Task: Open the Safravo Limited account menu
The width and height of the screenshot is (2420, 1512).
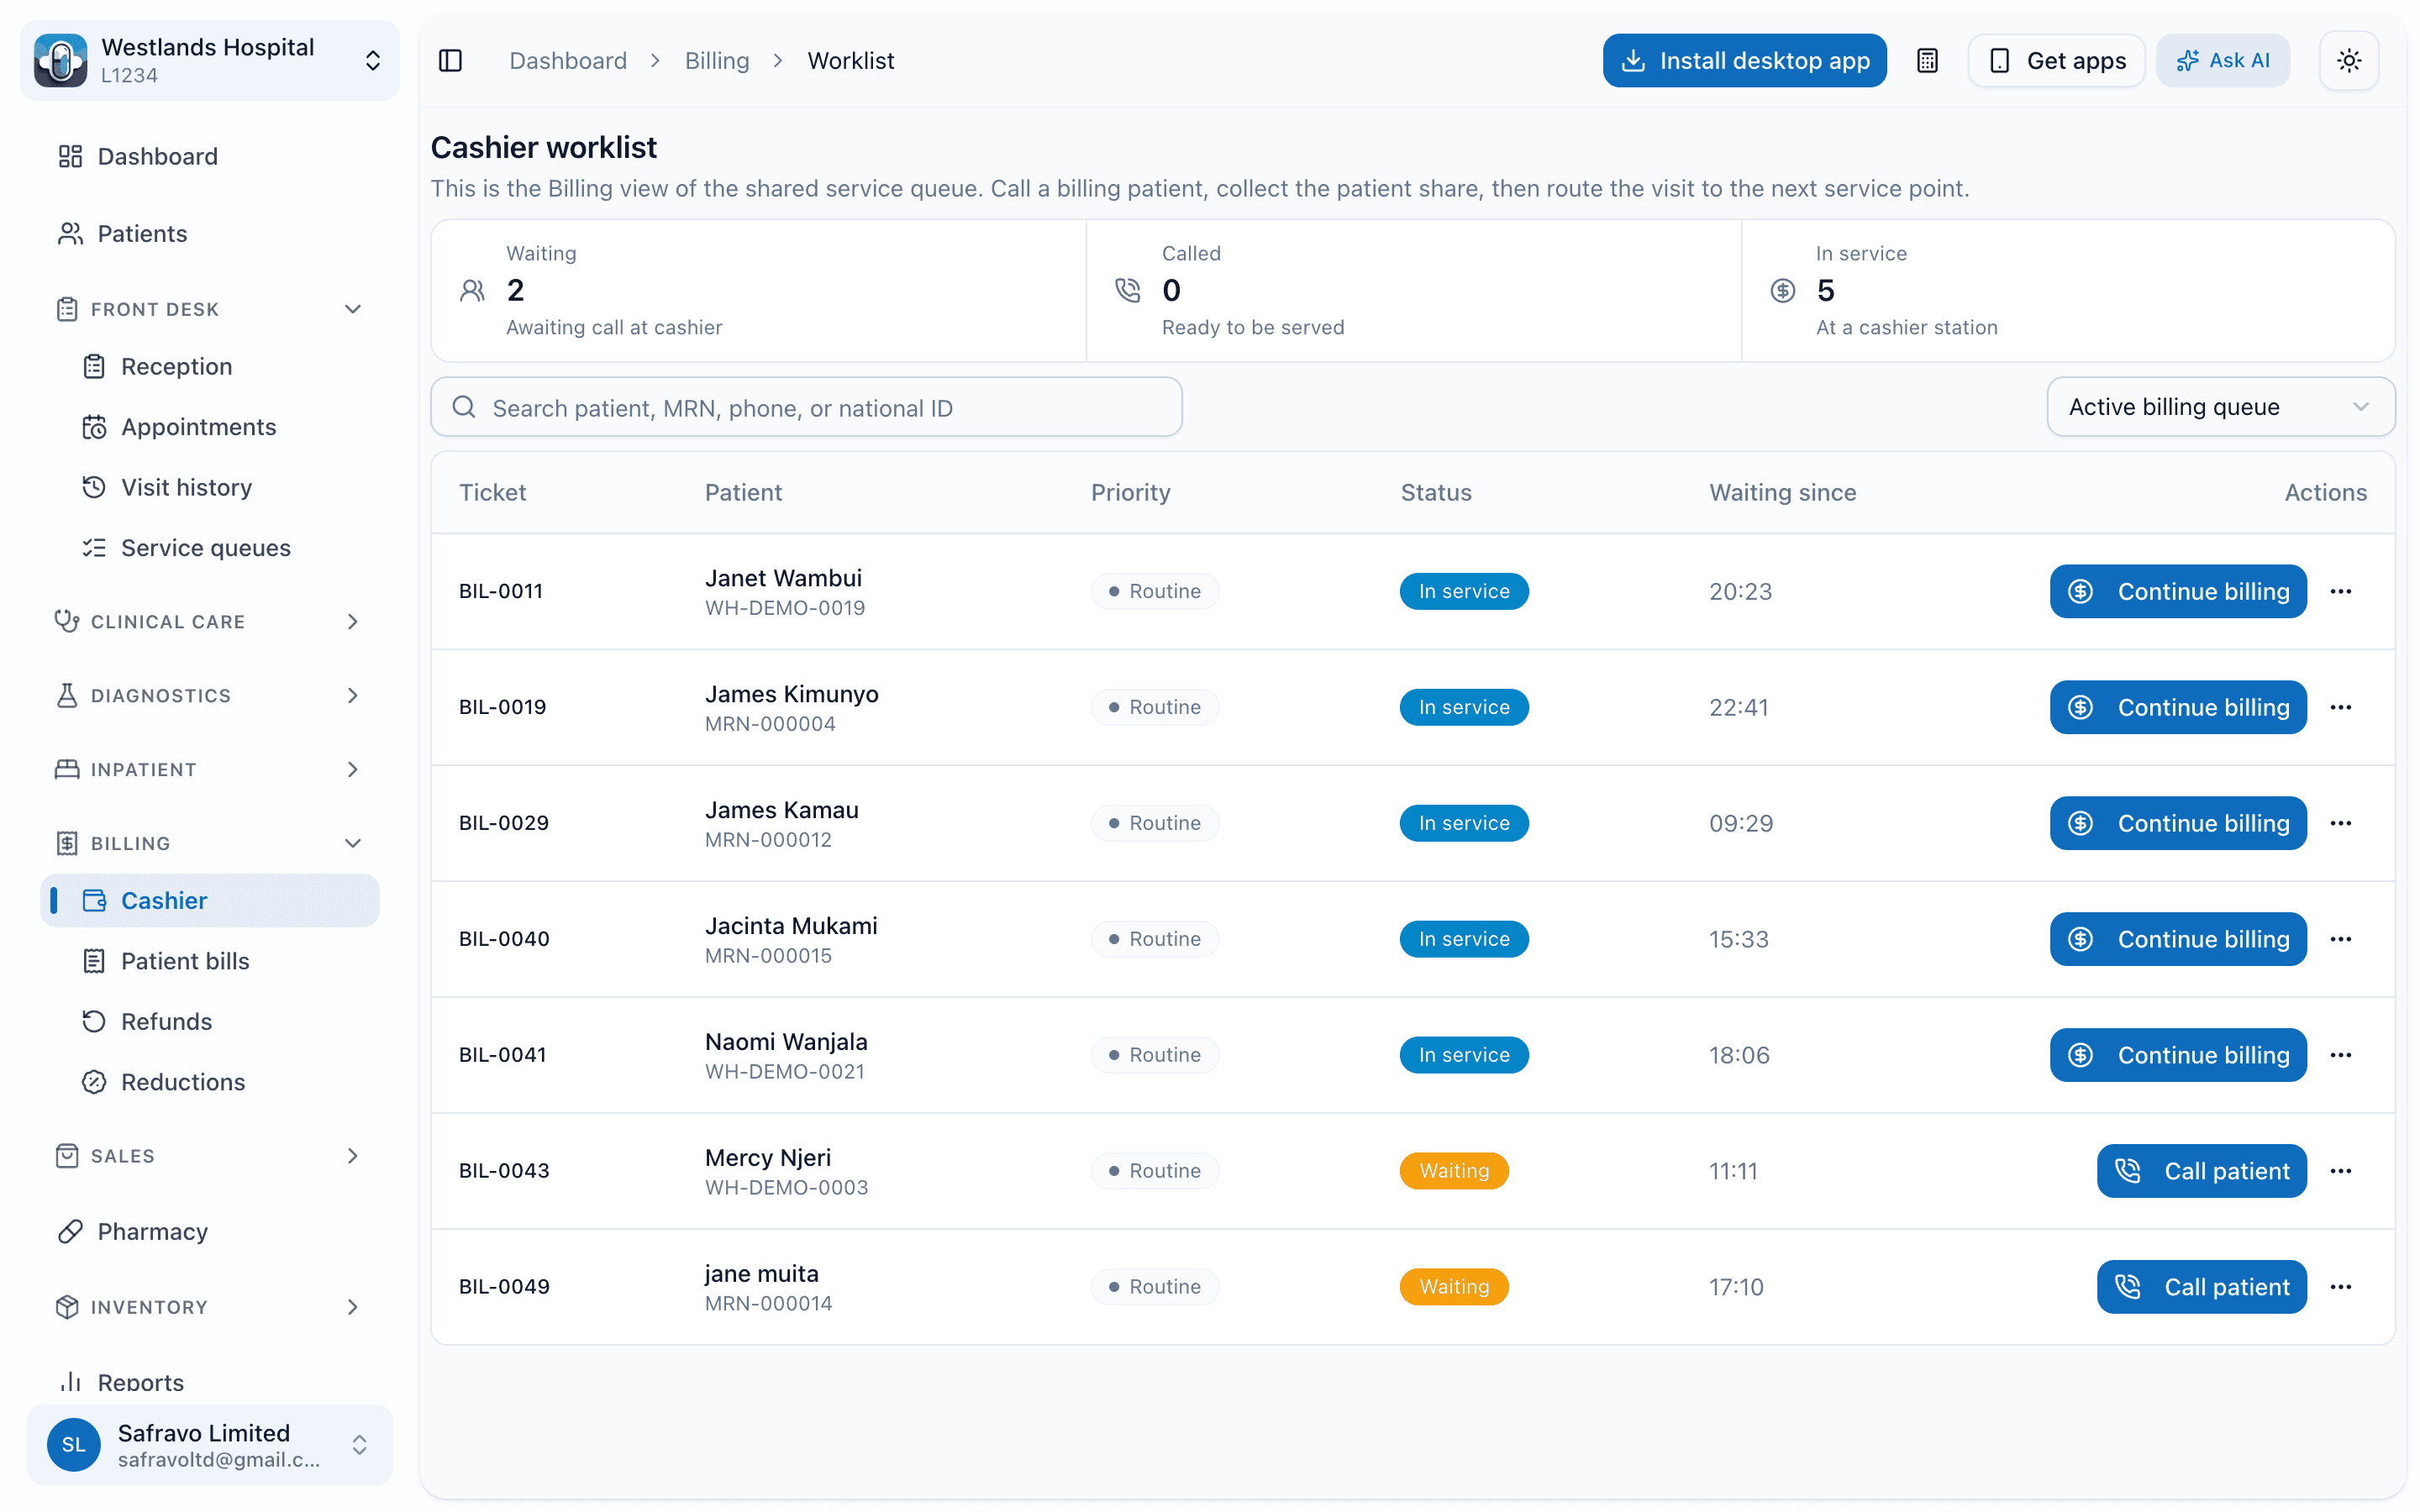Action: (210, 1444)
